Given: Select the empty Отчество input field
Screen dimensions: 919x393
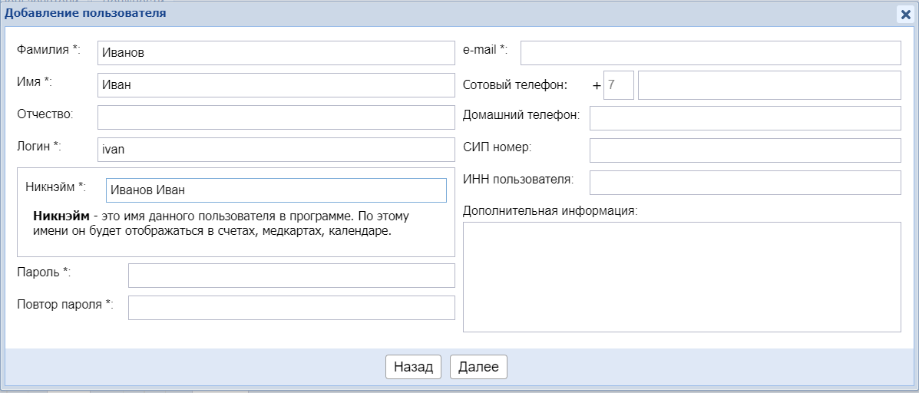Looking at the screenshot, I should (x=276, y=117).
